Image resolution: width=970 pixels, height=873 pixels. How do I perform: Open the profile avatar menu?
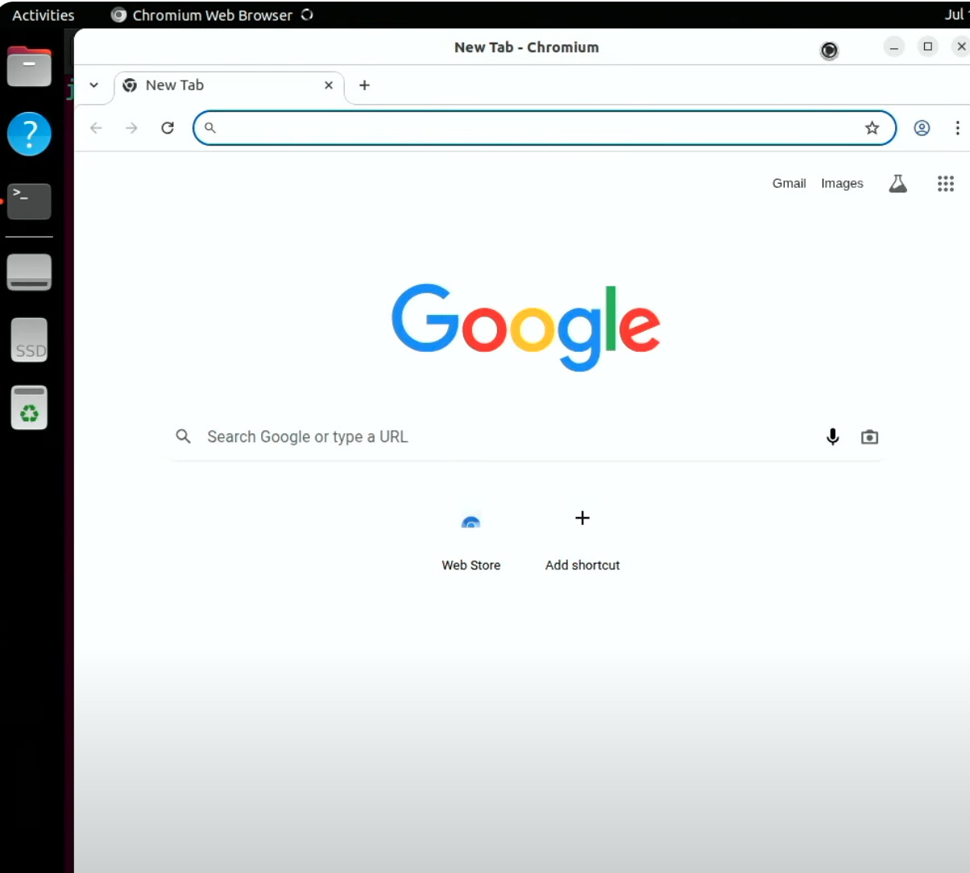coord(922,128)
